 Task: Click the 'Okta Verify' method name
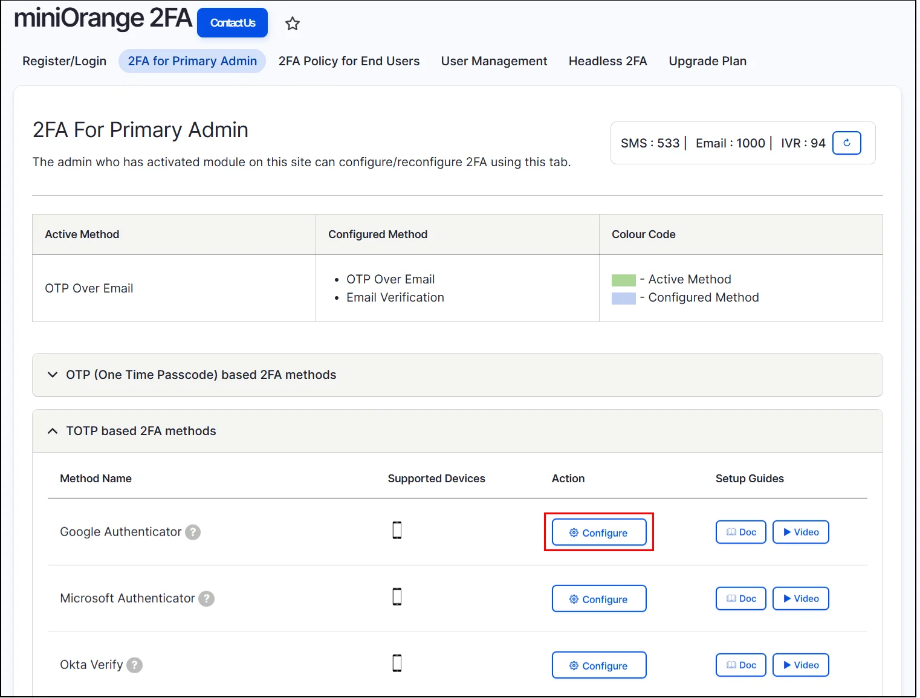[91, 665]
